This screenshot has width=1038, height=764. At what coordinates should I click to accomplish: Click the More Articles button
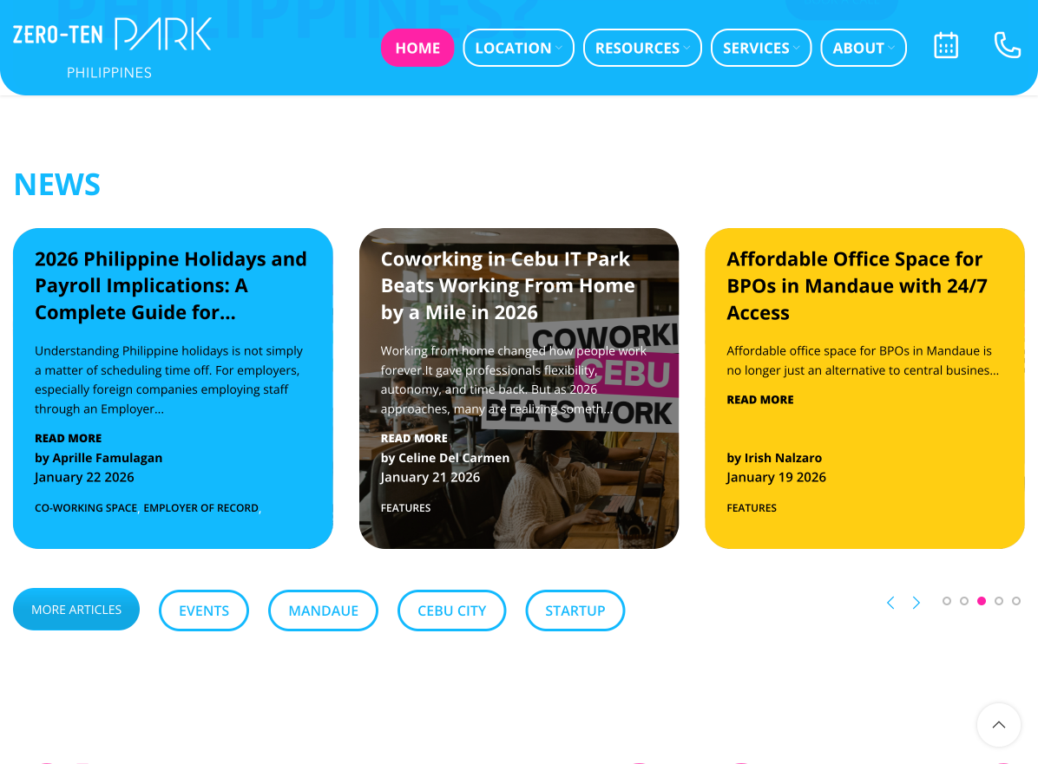point(76,610)
